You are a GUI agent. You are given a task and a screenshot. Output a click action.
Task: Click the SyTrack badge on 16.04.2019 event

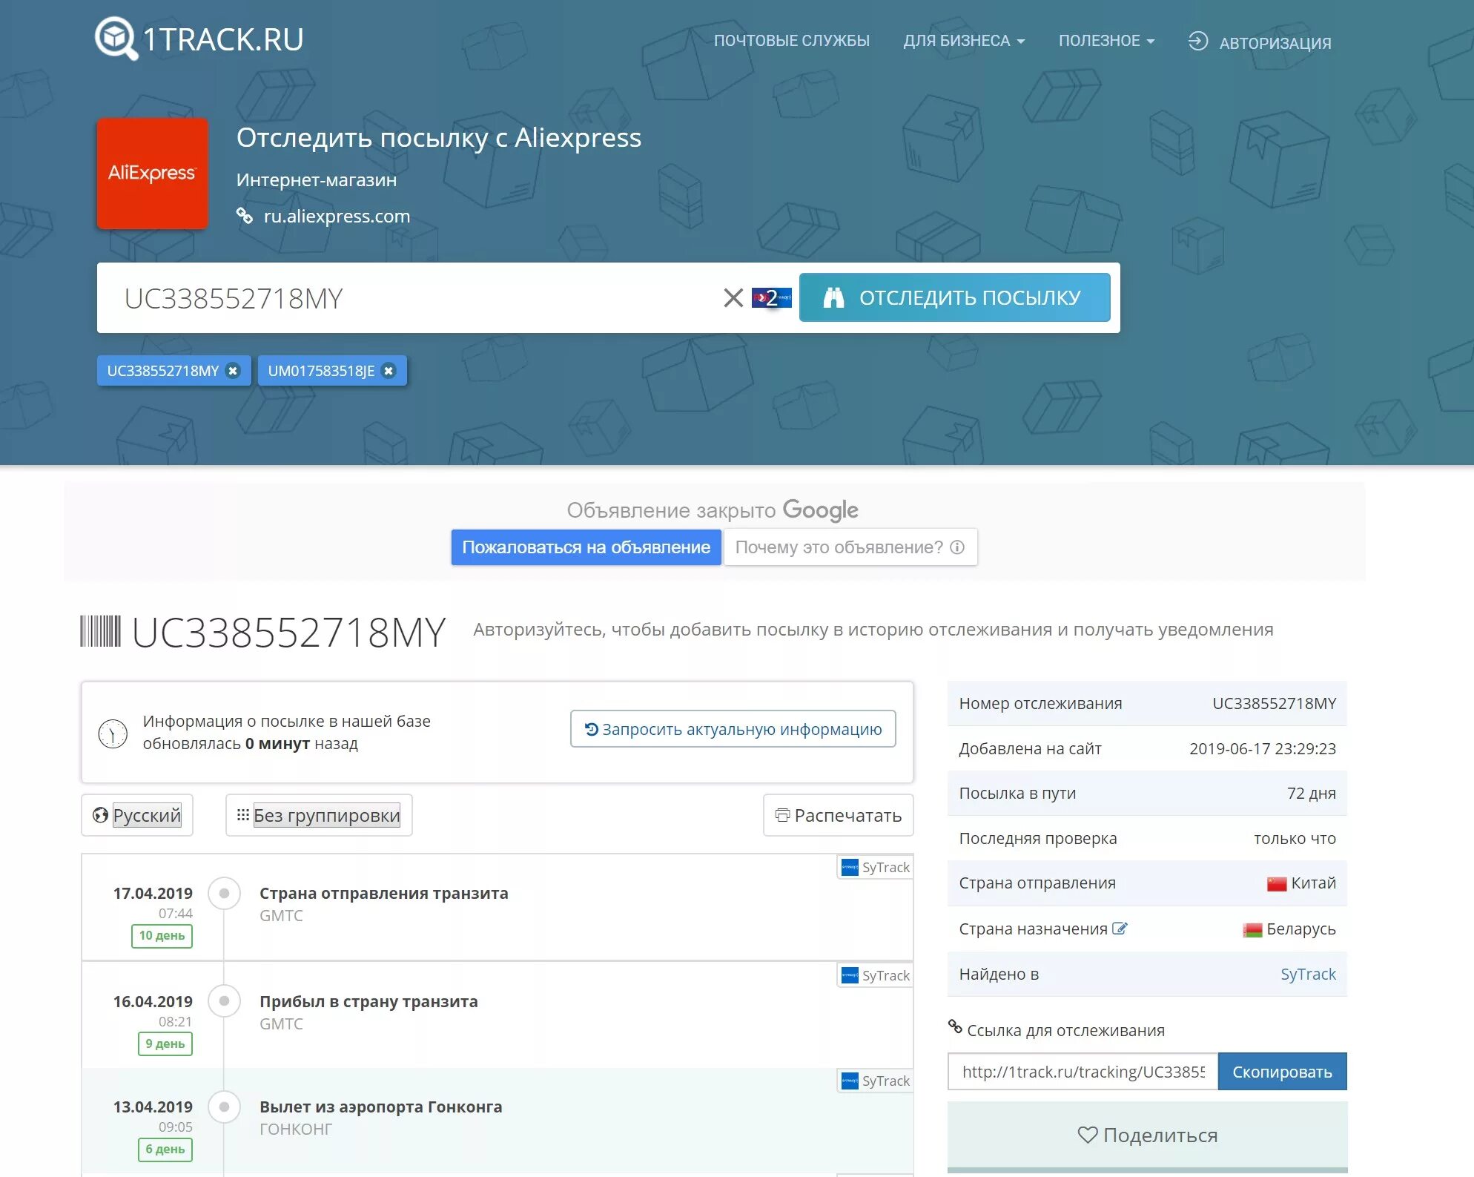tap(876, 975)
